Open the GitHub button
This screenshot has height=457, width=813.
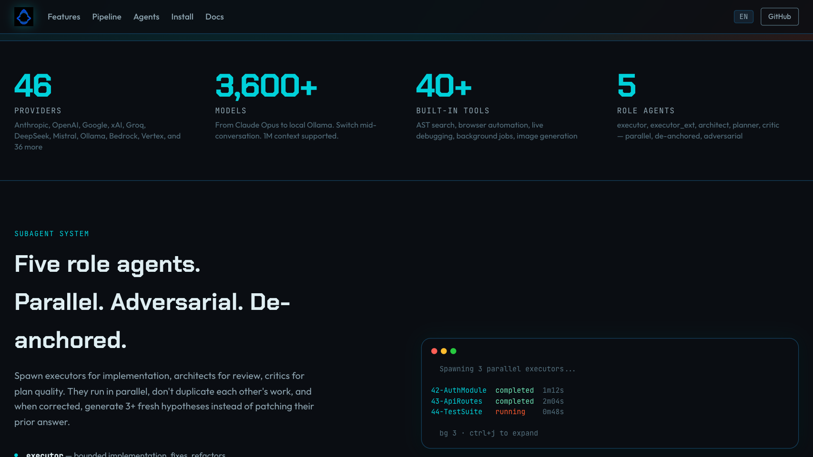[780, 17]
